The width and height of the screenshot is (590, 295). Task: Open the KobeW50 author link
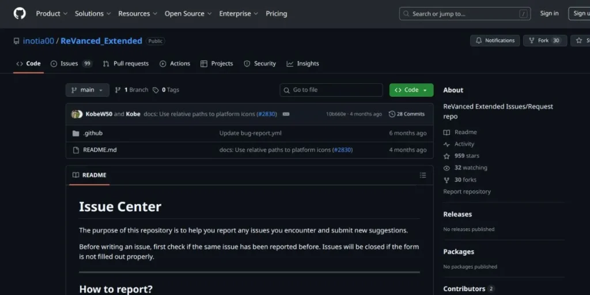coord(99,114)
